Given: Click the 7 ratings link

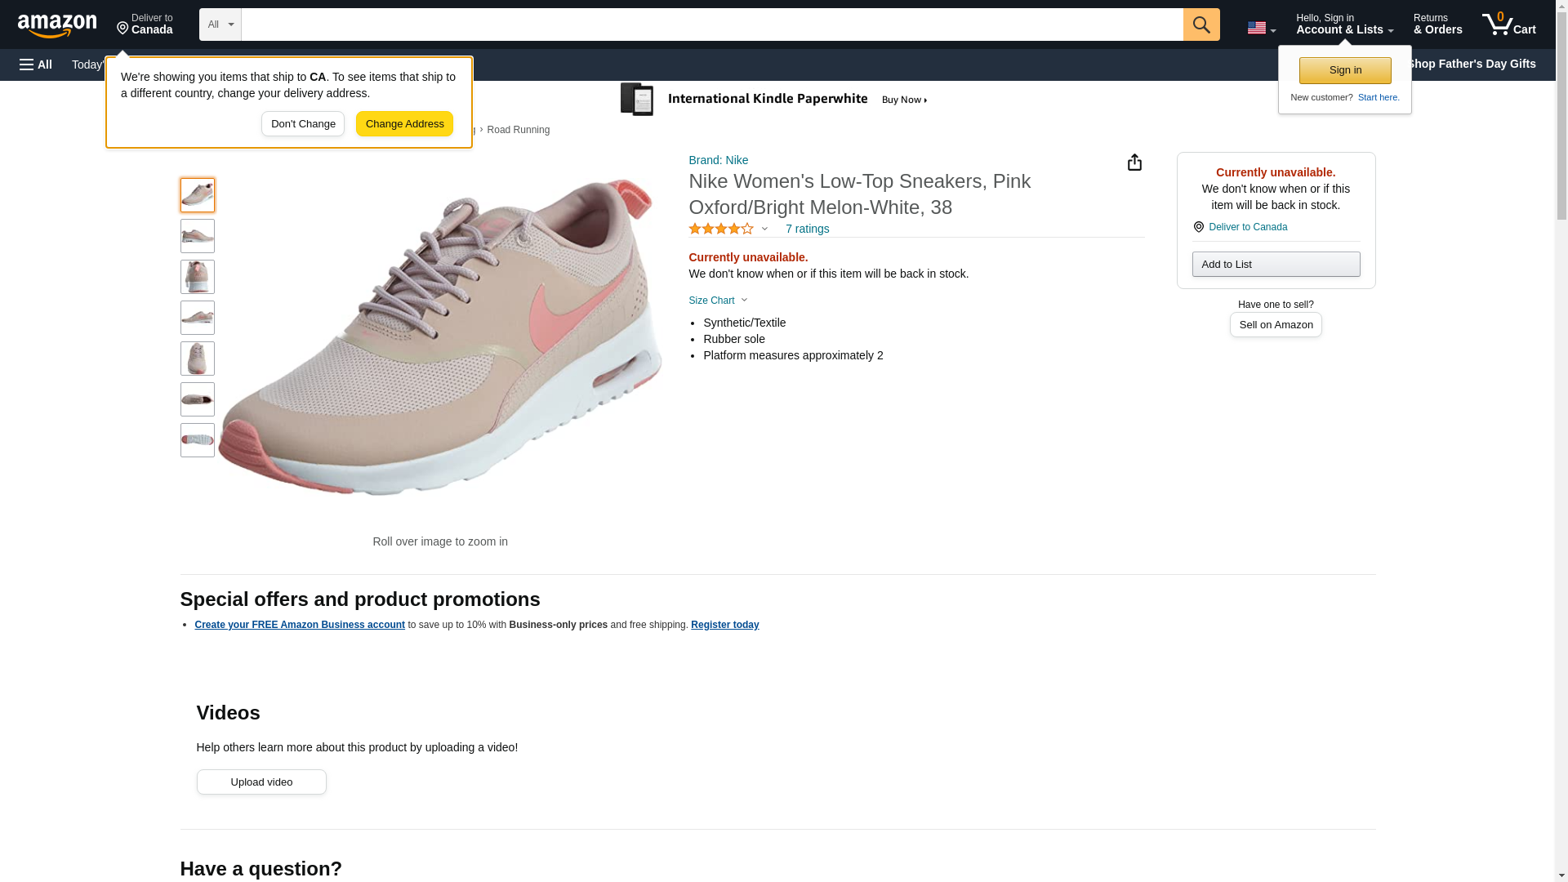Looking at the screenshot, I should [807, 229].
